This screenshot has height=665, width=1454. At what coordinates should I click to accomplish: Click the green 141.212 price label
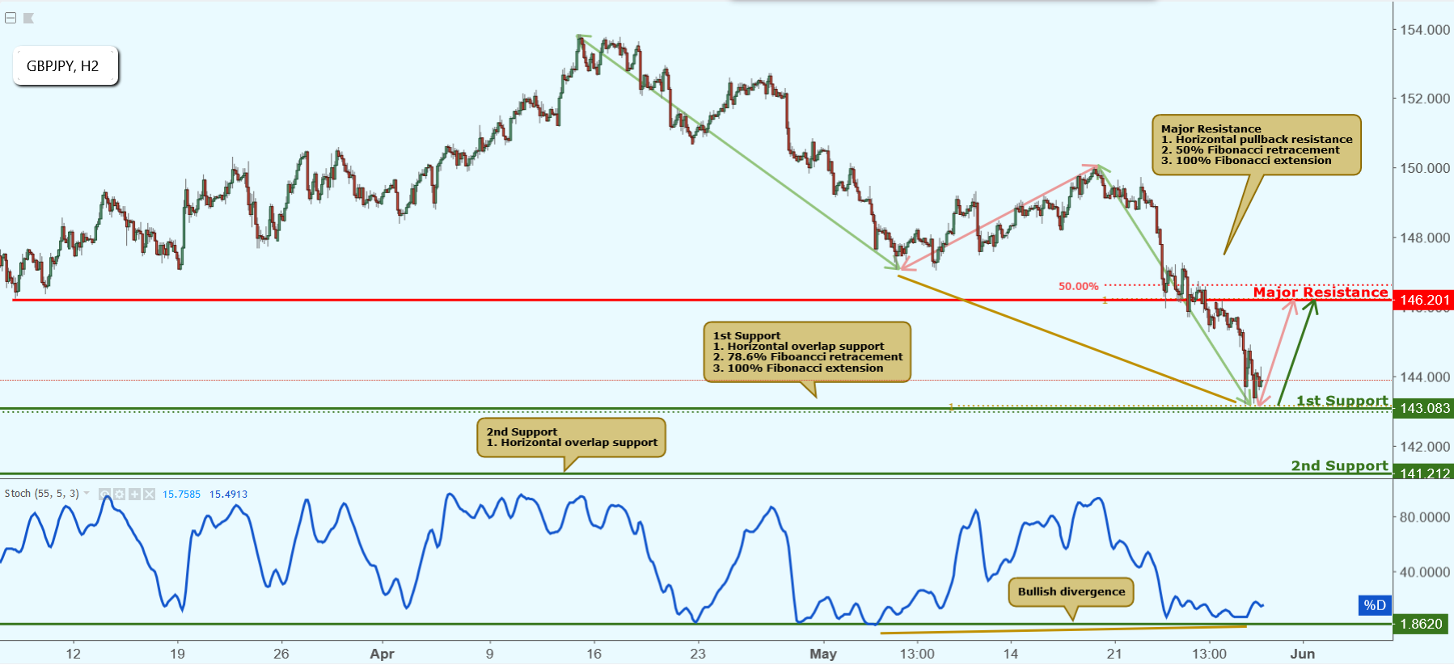[x=1422, y=473]
